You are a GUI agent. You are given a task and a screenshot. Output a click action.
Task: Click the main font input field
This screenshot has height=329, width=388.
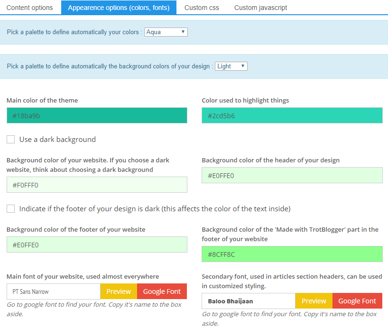point(53,291)
